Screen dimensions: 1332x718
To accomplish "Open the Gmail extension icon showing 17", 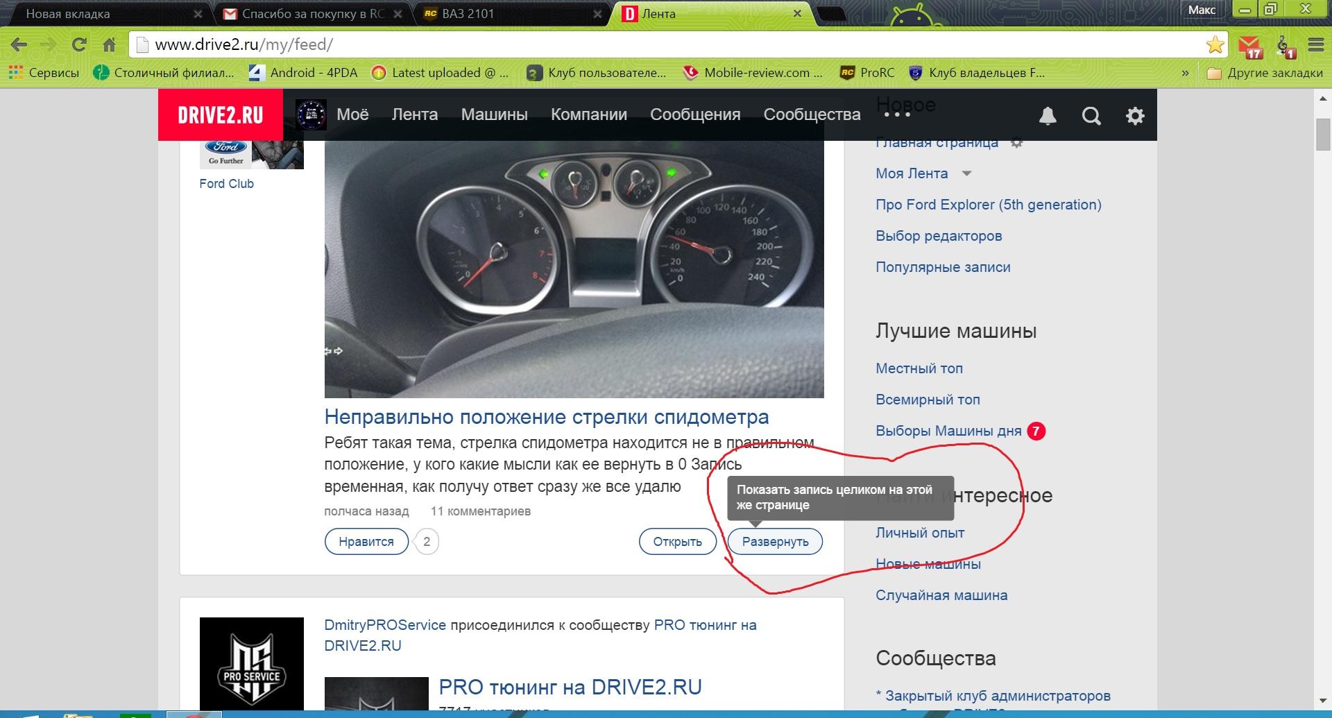I will click(1251, 46).
